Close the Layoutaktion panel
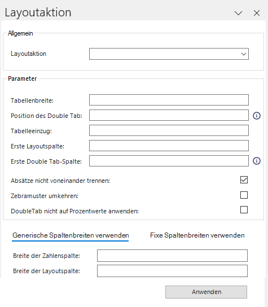The width and height of the screenshot is (268, 307). (257, 13)
